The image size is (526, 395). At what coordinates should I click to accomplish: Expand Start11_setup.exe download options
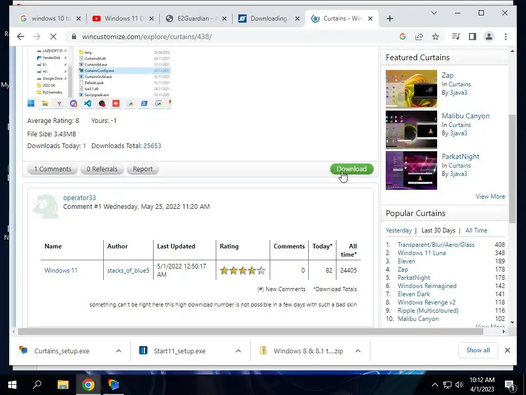[238, 351]
